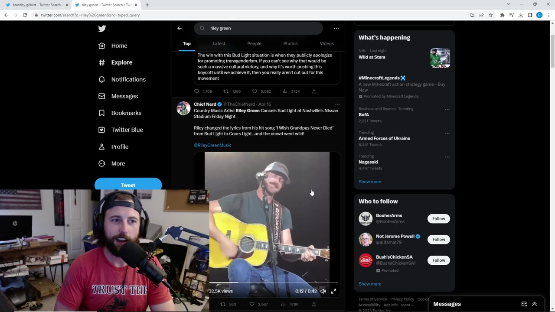
Task: Expand the Messages drawer
Action: (x=535, y=304)
